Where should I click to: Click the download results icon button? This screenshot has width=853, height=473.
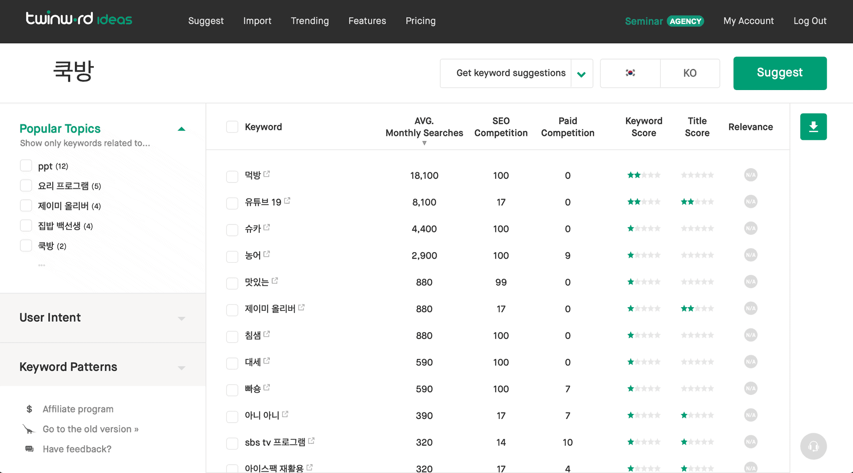pyautogui.click(x=813, y=127)
